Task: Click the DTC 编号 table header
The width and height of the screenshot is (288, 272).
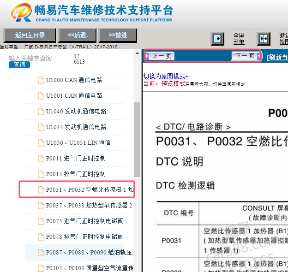Action: click(179, 213)
